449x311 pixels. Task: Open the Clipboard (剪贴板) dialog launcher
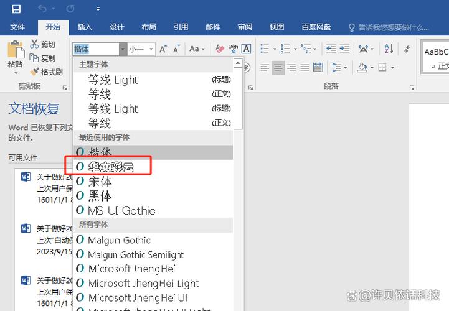point(65,87)
